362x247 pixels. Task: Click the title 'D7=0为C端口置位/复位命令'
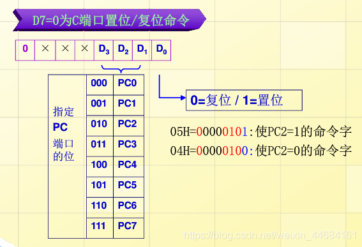[x=111, y=20]
